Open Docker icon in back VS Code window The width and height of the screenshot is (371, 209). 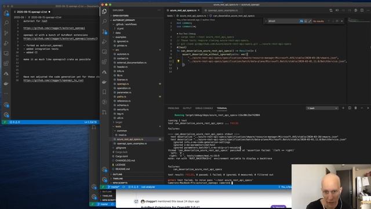point(6,84)
